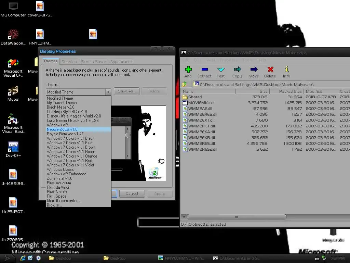Choose Royale Remixed v1.47 theme
350x263 pixels.
79,134
